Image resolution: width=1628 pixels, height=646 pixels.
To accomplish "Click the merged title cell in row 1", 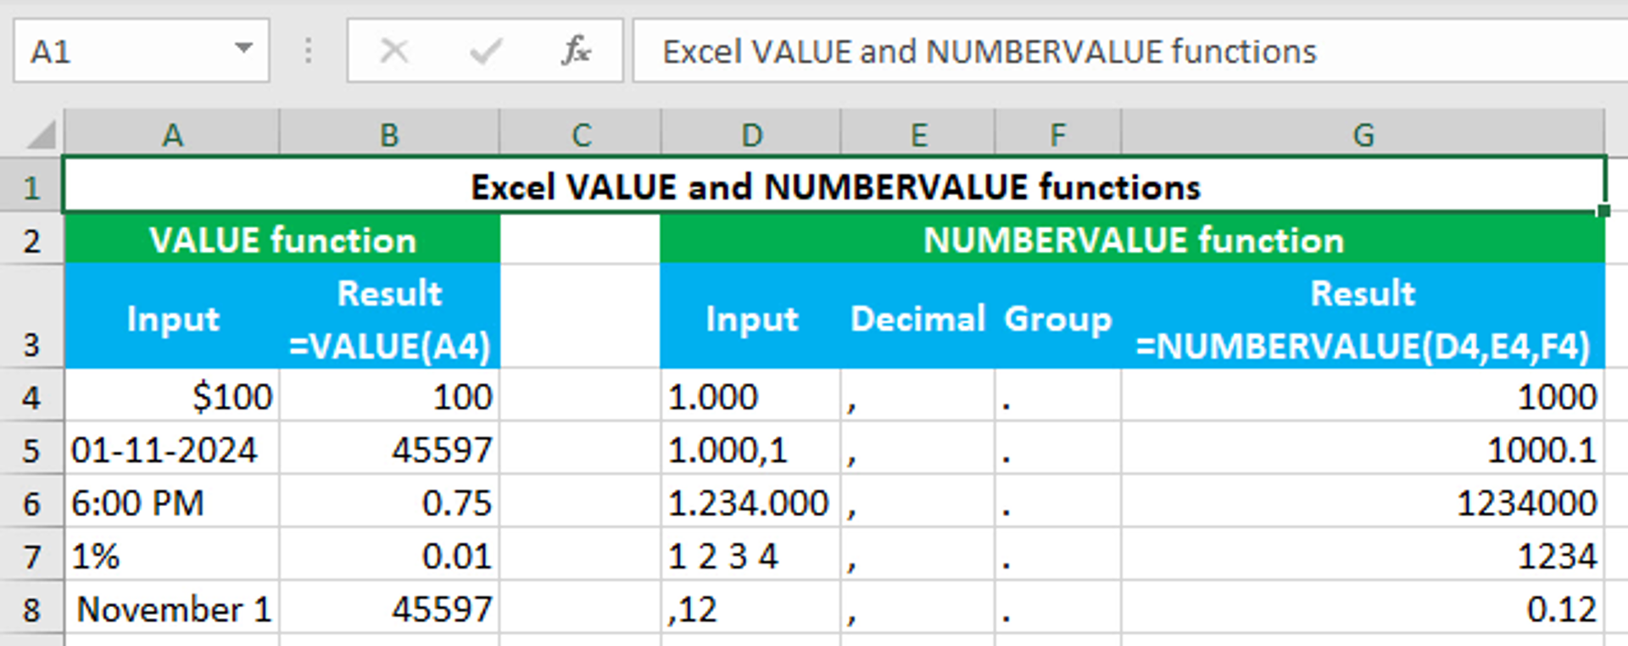I will point(834,186).
